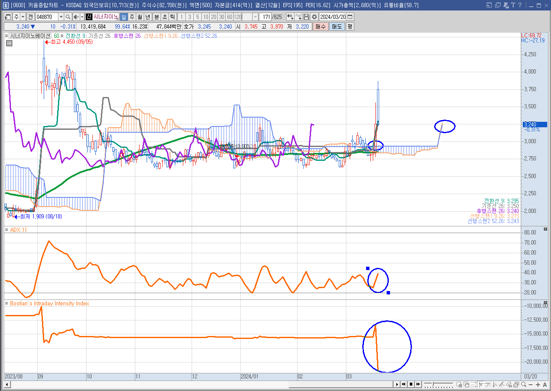Image resolution: width=551 pixels, height=391 pixels.
Task: Click the dotted range selection chart icon
Action: click(473, 384)
